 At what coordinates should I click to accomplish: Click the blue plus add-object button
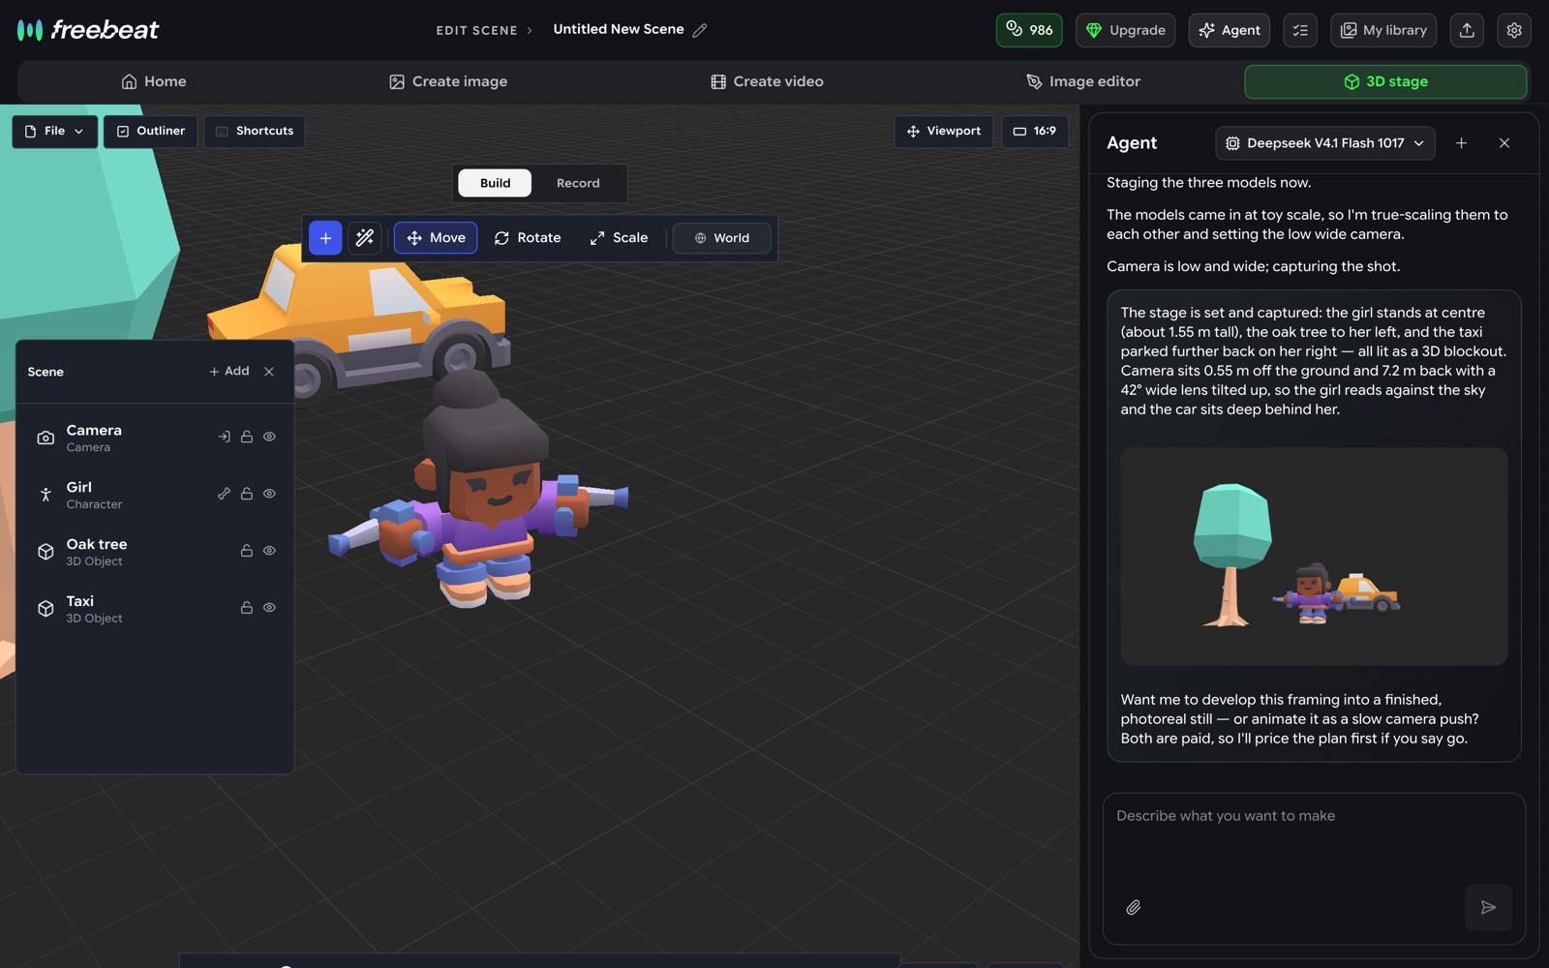[325, 238]
